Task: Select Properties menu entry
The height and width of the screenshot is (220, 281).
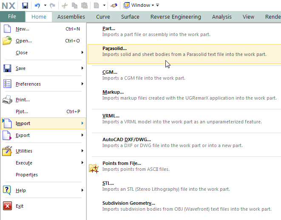Action: pos(43,175)
